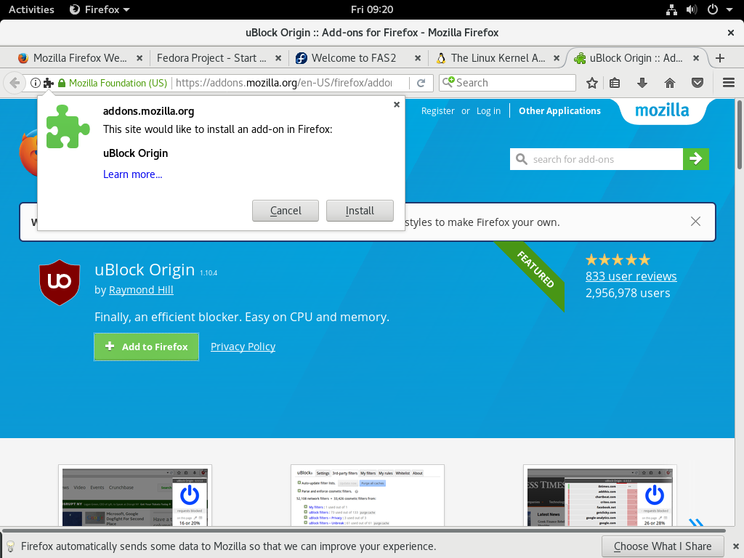
Task: Go to the Firefox home page
Action: click(x=669, y=83)
